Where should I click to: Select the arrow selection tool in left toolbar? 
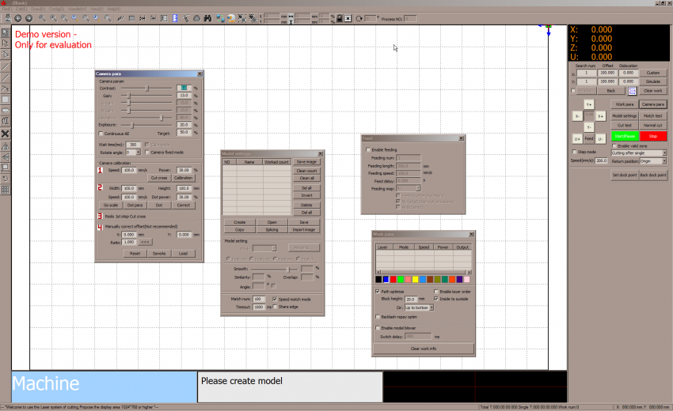coord(6,32)
